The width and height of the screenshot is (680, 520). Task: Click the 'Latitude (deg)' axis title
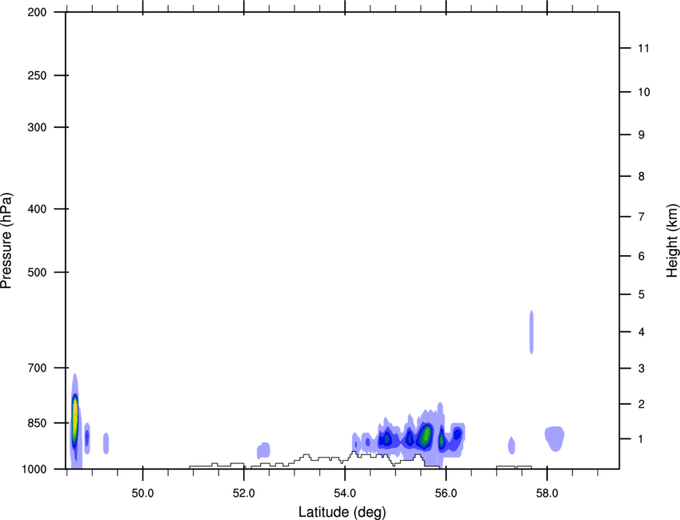342,512
